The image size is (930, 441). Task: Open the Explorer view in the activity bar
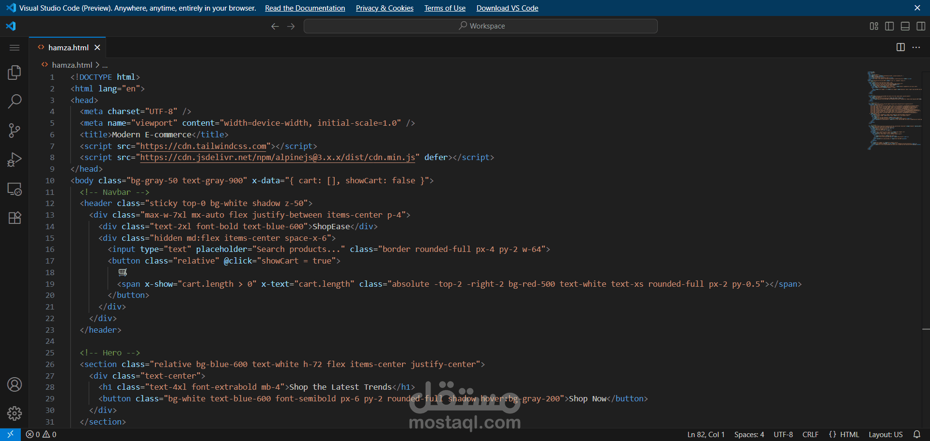[x=15, y=73]
